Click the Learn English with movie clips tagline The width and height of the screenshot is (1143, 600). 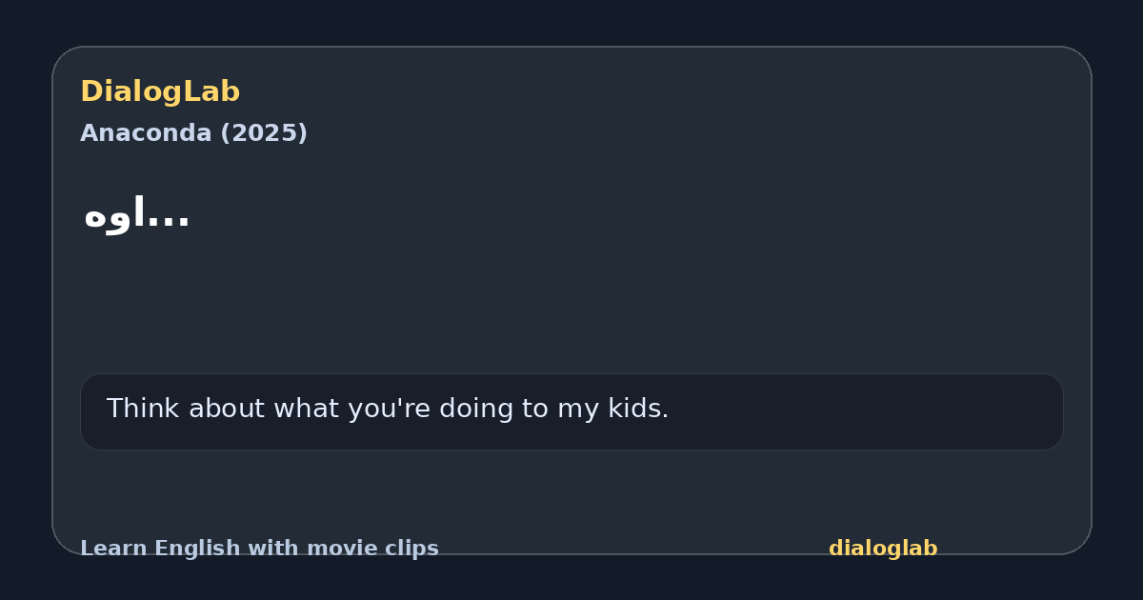tap(259, 549)
